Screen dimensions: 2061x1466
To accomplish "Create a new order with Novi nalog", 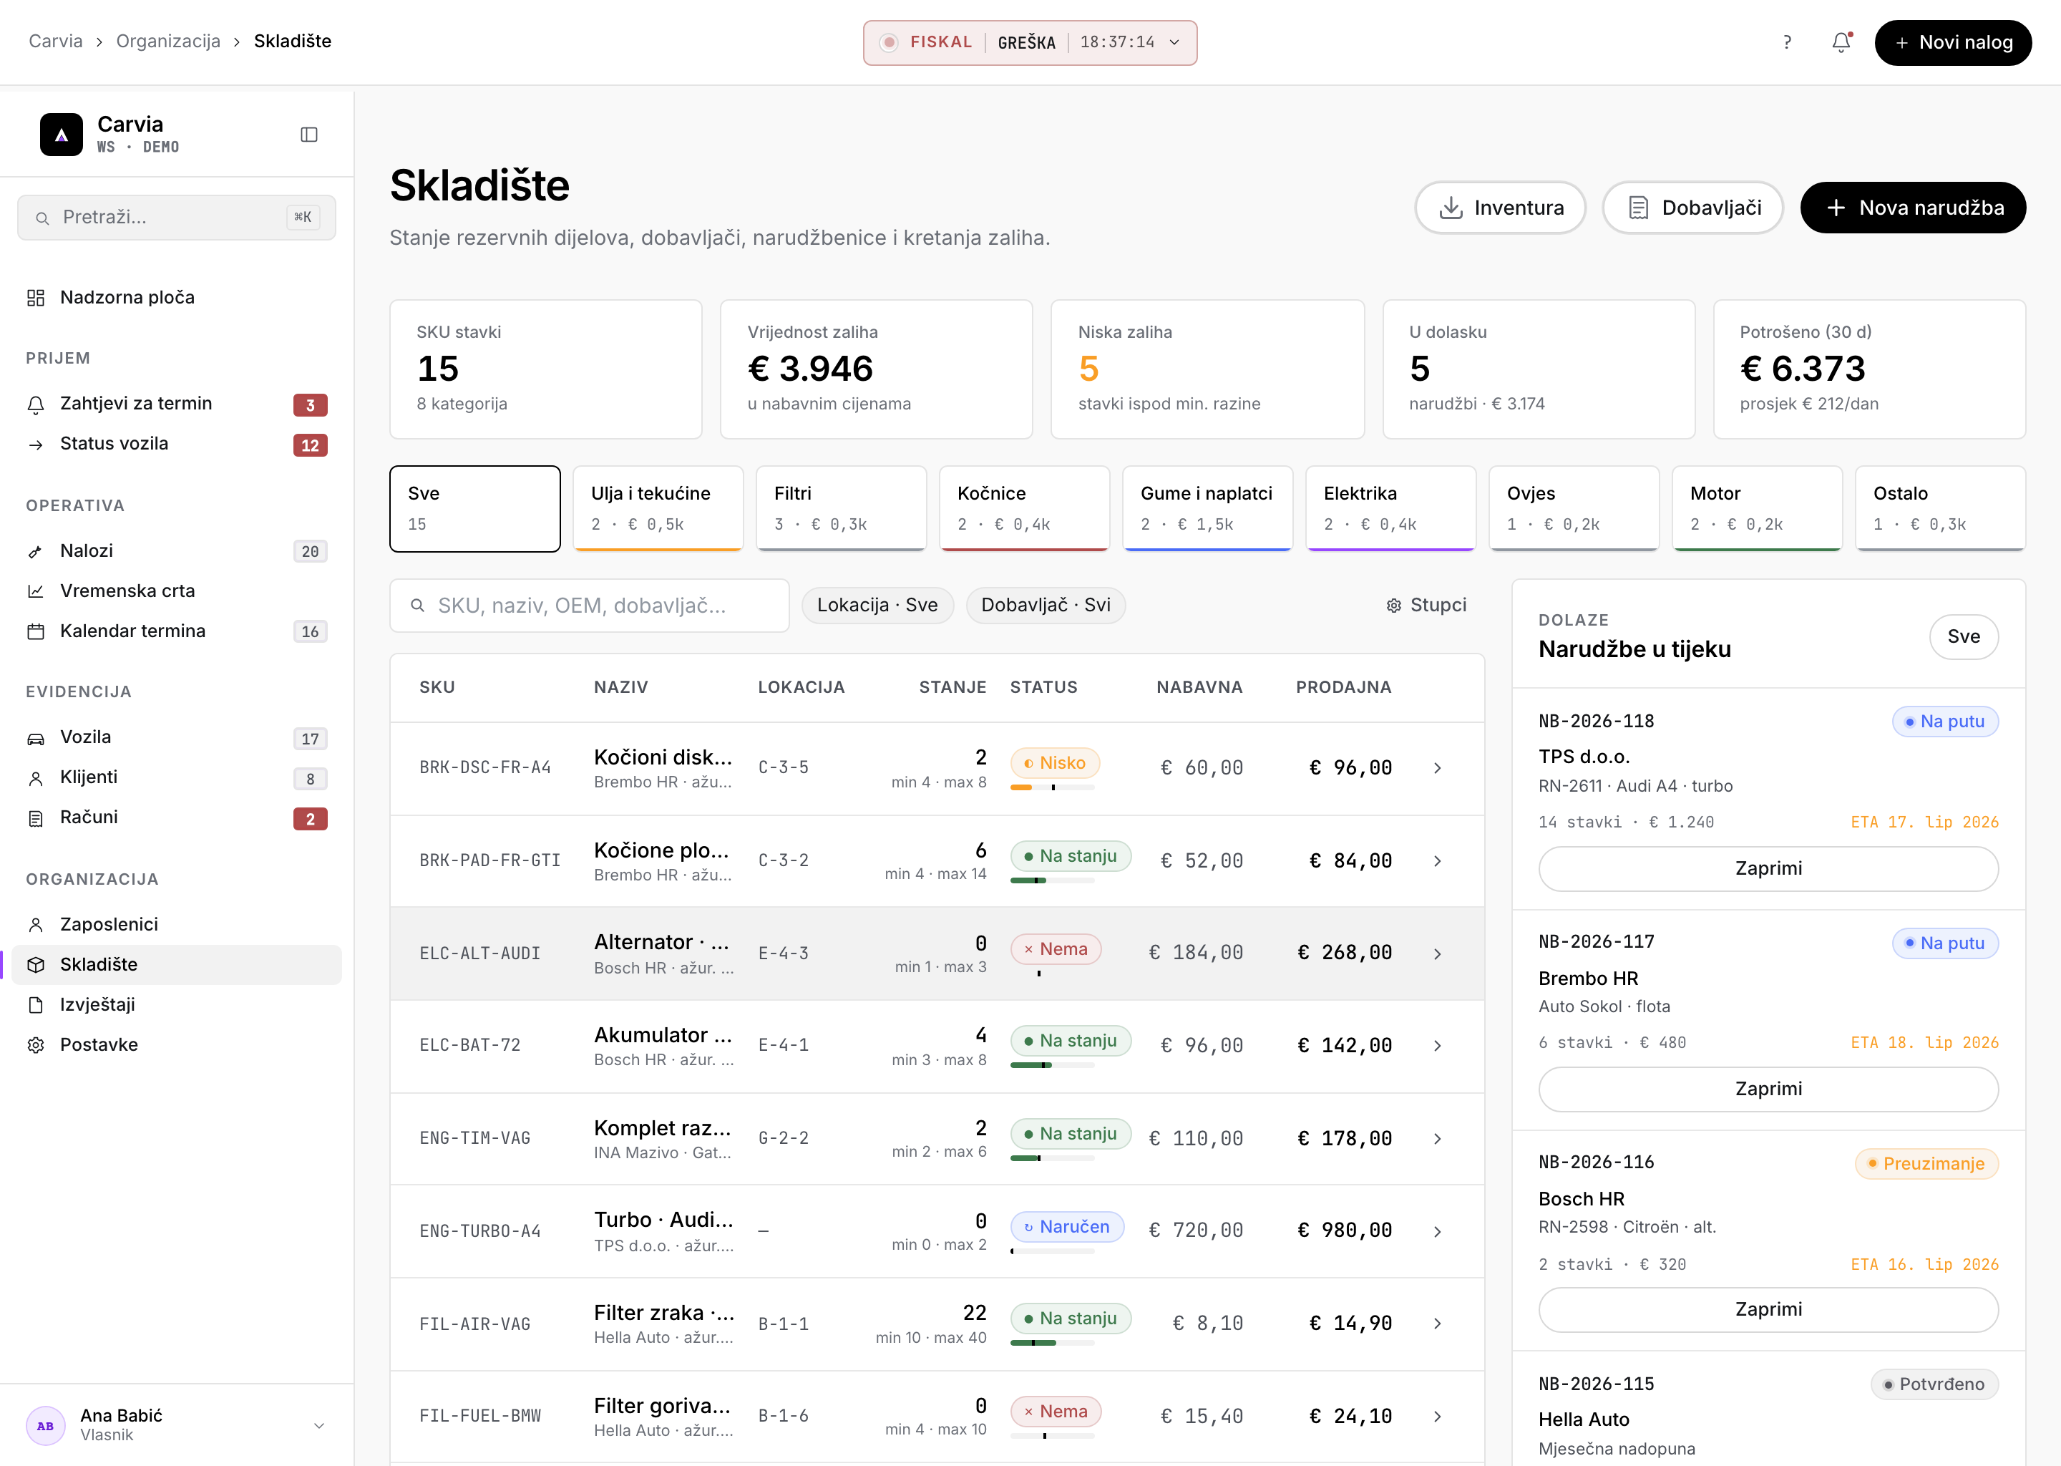I will [x=1953, y=42].
